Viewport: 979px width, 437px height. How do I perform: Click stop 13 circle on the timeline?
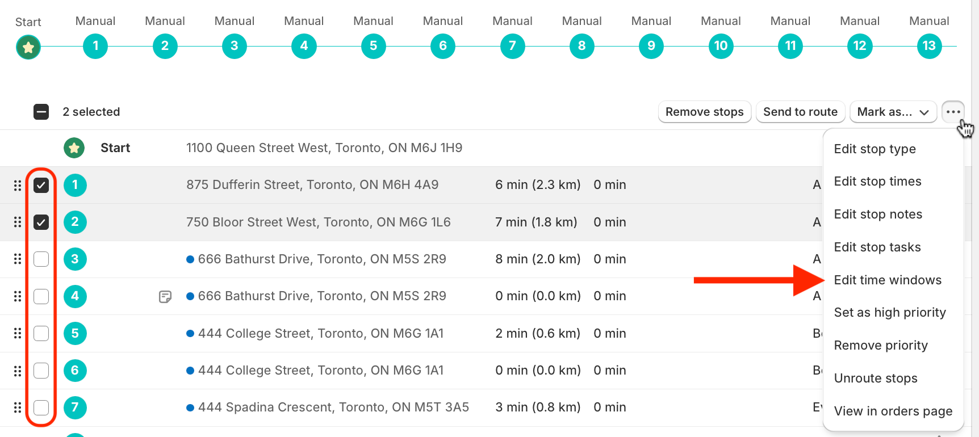click(x=929, y=46)
